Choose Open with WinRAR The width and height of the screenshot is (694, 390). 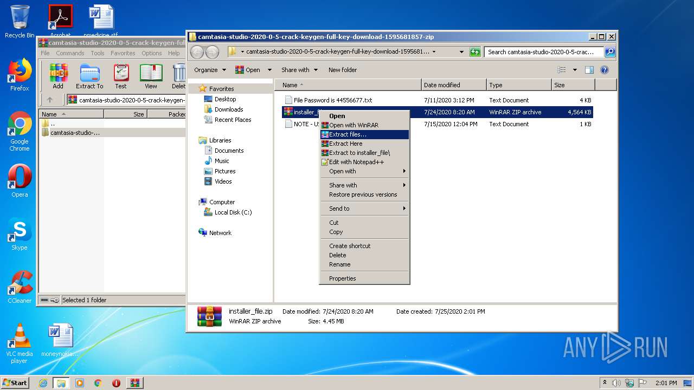pyautogui.click(x=365, y=125)
